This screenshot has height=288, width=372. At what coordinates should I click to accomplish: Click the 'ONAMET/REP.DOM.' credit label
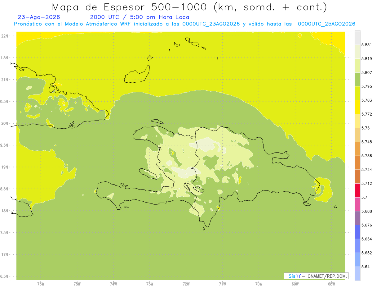point(327,276)
